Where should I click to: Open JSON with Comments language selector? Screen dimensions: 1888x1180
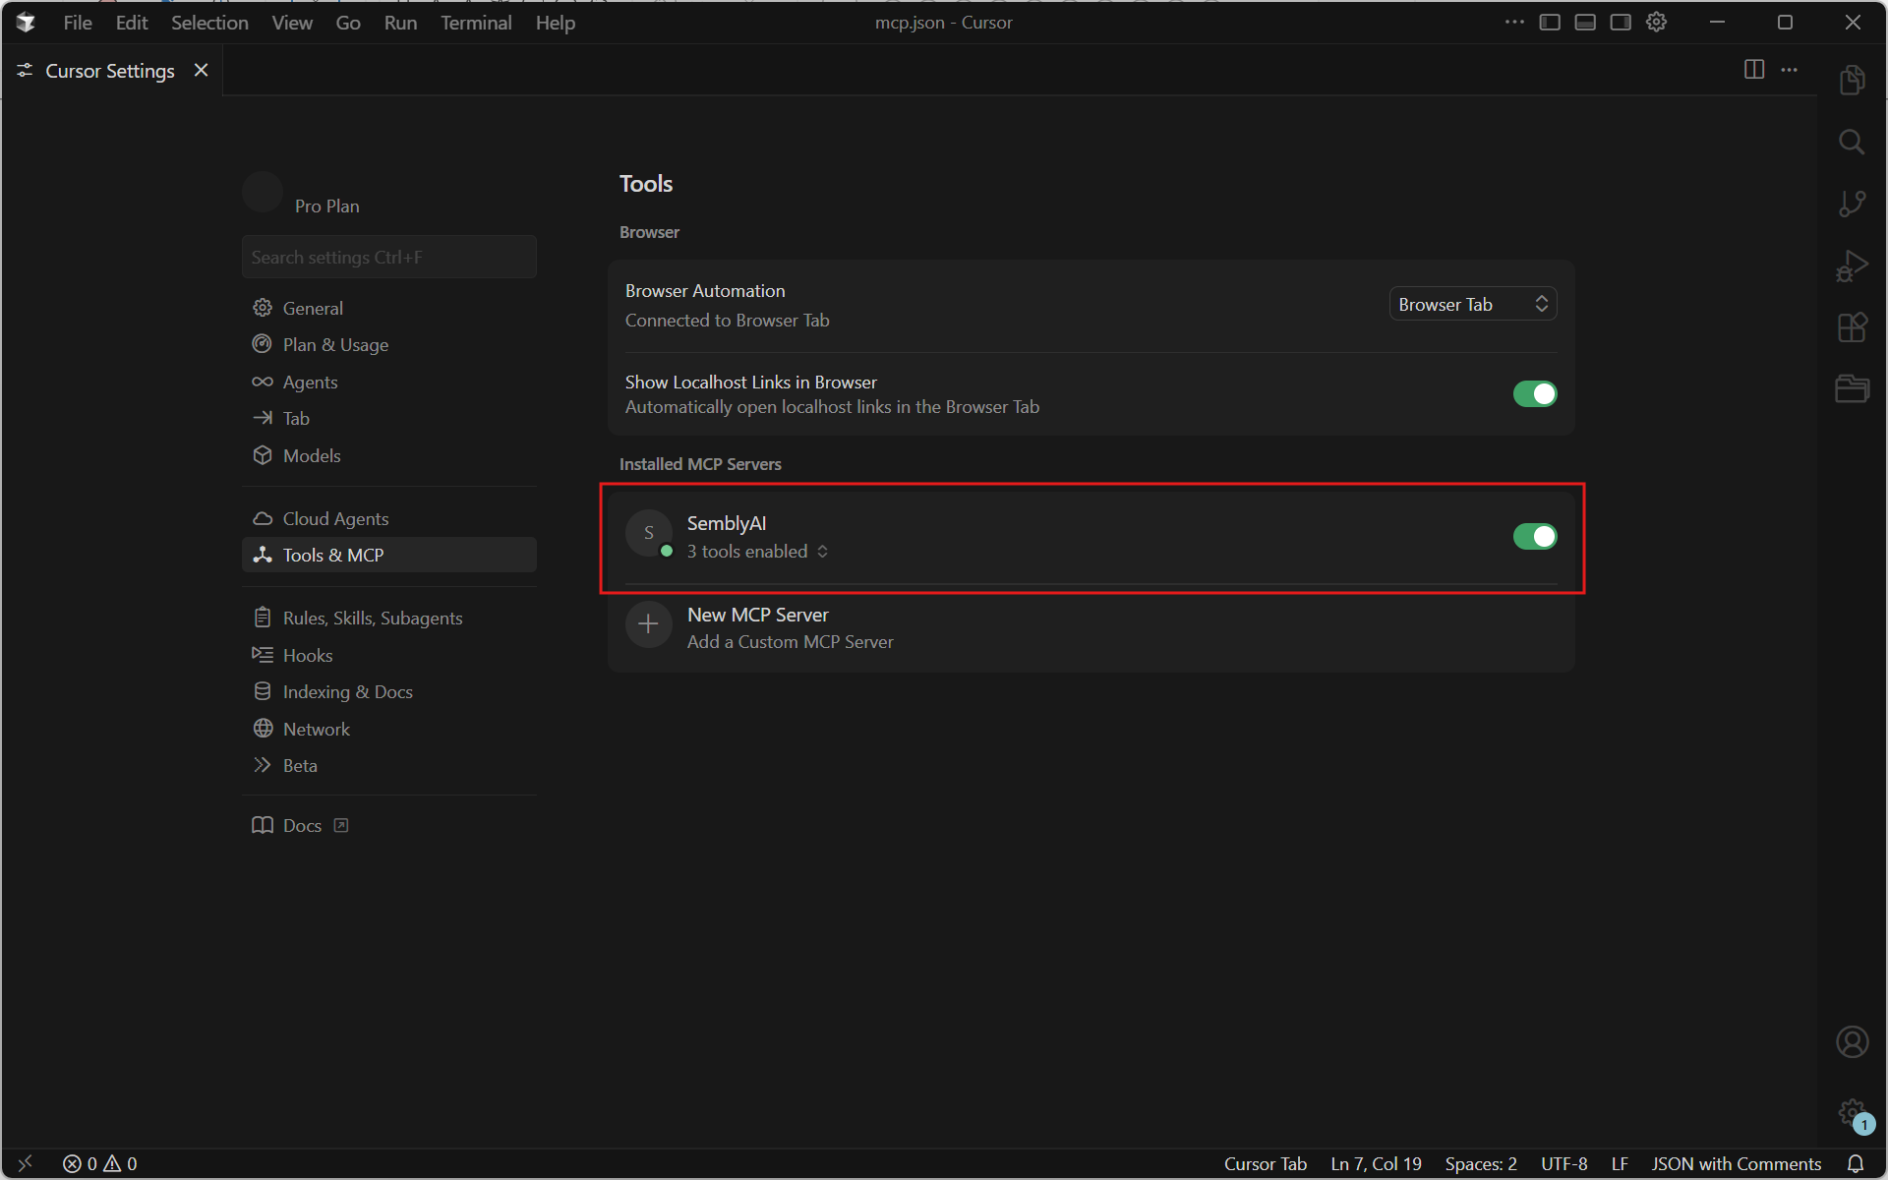point(1736,1163)
